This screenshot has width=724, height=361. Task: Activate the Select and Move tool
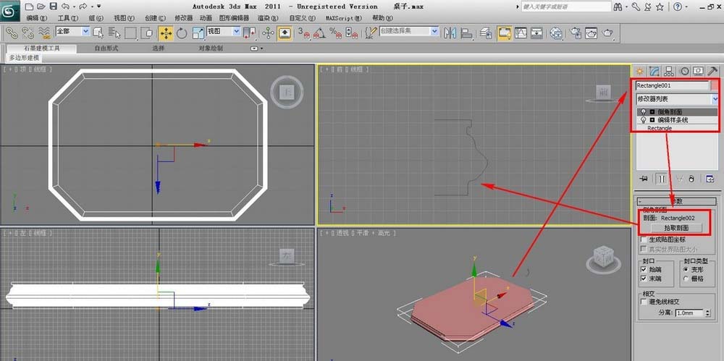pos(166,33)
